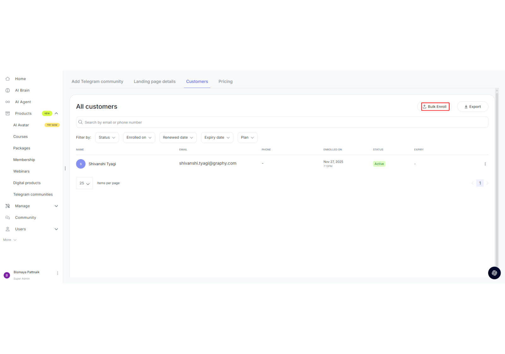The image size is (505, 354).
Task: Change the 25 items per page dropdown
Action: point(84,183)
